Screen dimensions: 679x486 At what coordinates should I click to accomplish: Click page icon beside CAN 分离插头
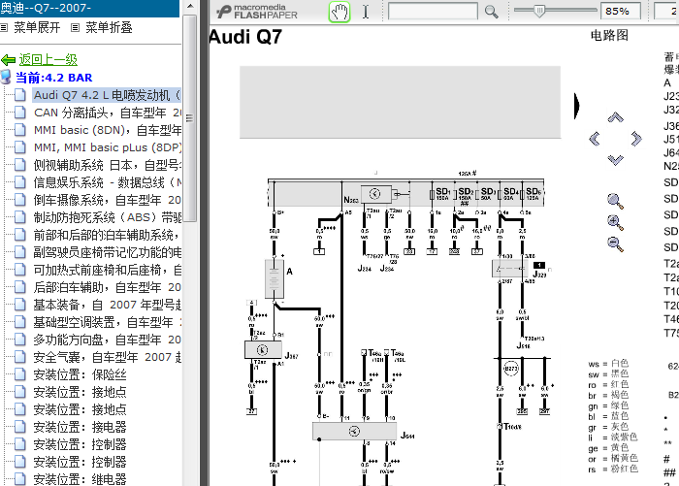pos(20,113)
